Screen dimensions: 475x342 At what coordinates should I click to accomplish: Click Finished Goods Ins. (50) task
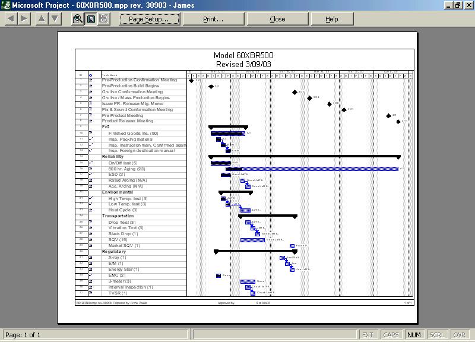click(133, 133)
